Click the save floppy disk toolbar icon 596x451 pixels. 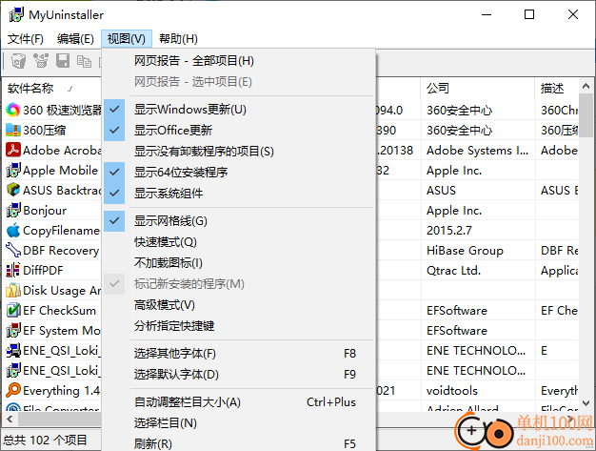pos(63,61)
